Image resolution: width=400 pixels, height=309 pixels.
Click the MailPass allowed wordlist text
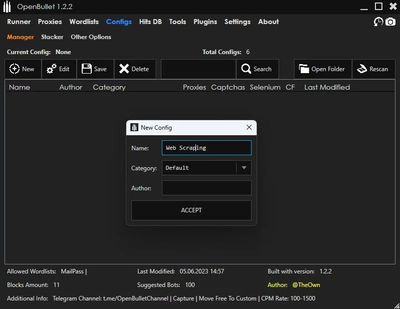pyautogui.click(x=72, y=271)
